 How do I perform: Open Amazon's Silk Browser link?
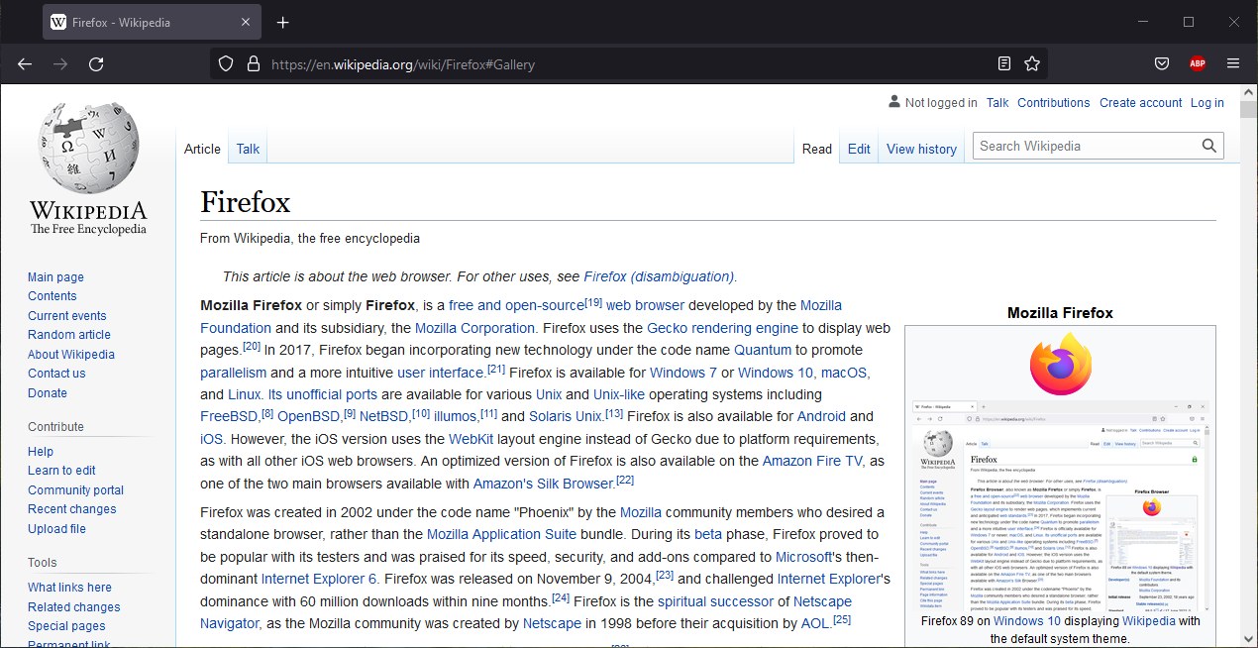pos(544,484)
